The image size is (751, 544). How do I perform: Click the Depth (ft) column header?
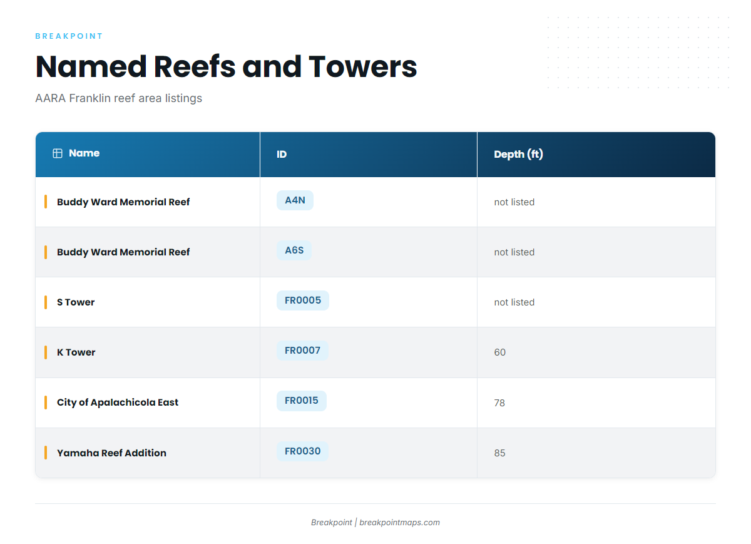click(x=596, y=155)
